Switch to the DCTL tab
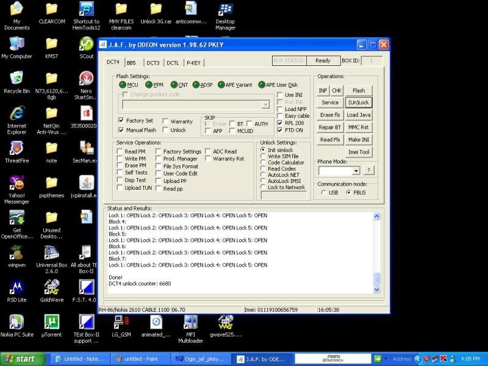Image resolution: width=488 pixels, height=366 pixels. (173, 63)
